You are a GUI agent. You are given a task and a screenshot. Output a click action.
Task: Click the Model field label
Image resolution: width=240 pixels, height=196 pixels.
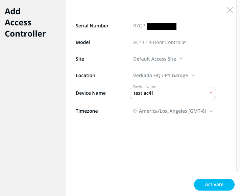(x=83, y=42)
